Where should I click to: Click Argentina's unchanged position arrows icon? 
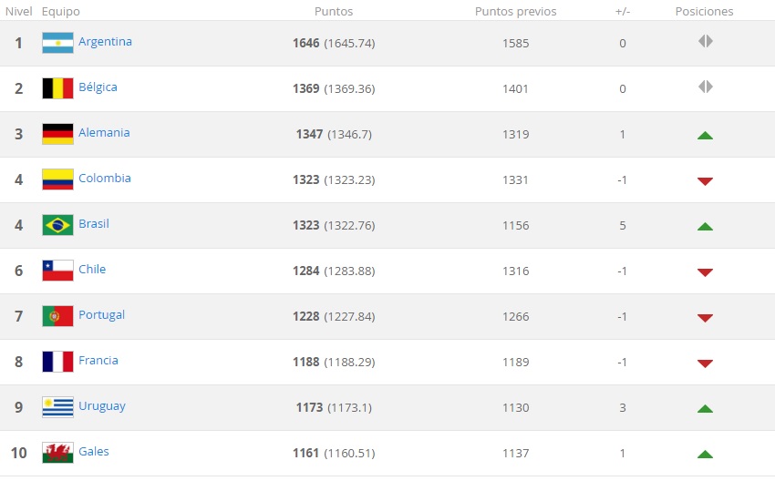coord(705,42)
